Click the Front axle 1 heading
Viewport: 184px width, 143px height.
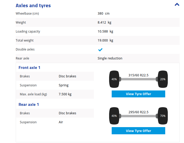[29, 68]
